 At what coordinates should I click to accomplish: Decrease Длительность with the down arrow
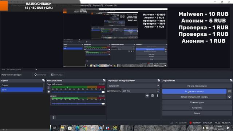[158, 92]
